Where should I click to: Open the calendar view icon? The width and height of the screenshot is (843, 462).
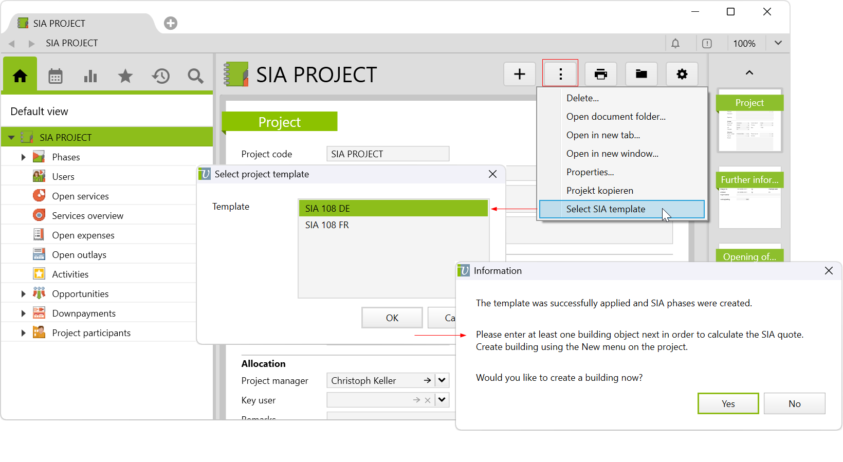pyautogui.click(x=56, y=77)
